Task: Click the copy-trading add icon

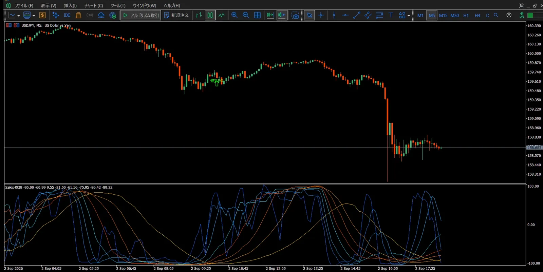Action: point(113,15)
